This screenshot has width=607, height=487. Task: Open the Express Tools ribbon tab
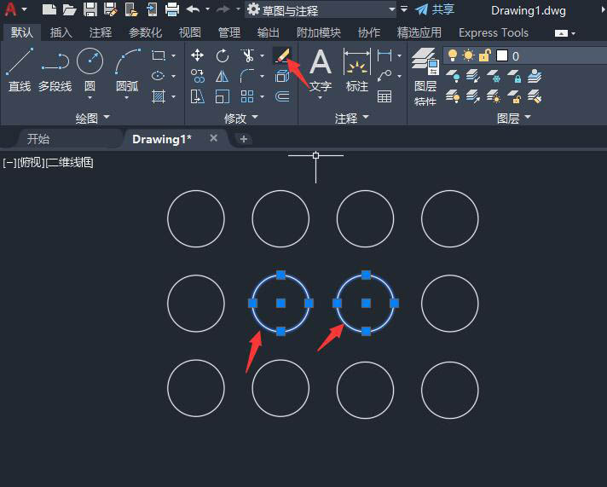493,32
